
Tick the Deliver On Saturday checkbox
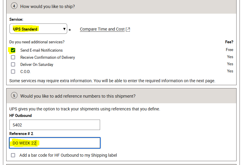13,64
